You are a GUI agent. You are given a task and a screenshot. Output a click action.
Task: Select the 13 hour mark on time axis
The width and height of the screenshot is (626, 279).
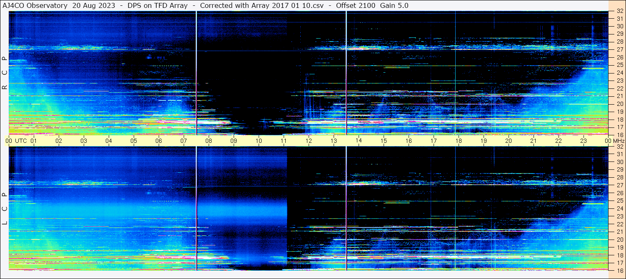pyautogui.click(x=334, y=141)
